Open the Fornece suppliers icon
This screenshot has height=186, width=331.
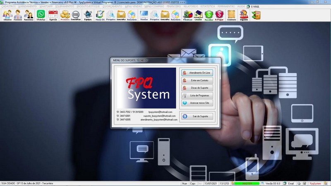18,15
